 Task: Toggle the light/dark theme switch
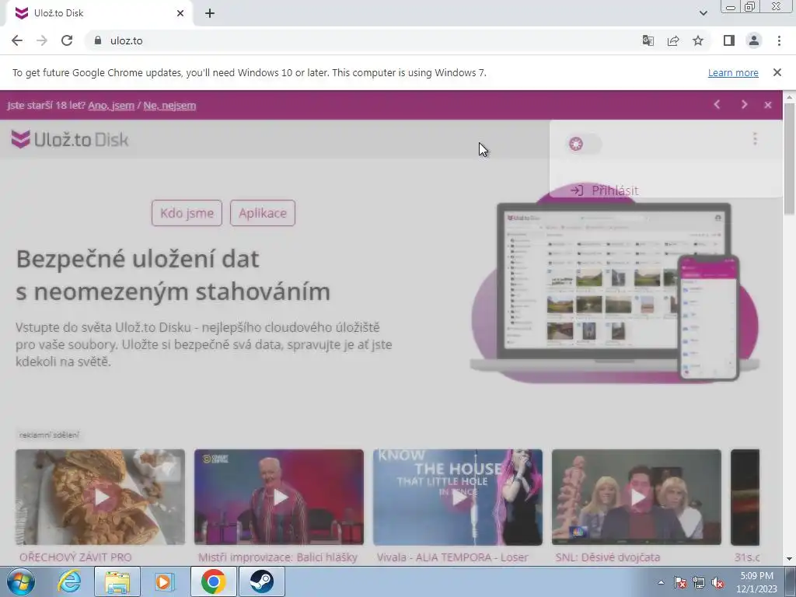click(583, 144)
